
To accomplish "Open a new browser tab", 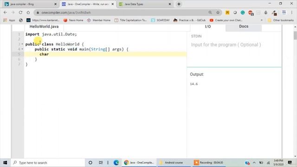I will pyautogui.click(x=179, y=4).
